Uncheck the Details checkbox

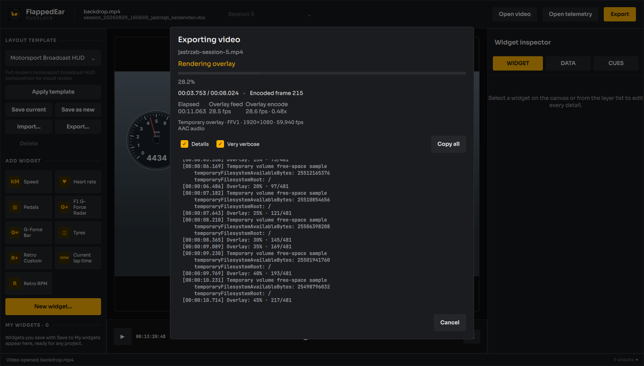[184, 144]
